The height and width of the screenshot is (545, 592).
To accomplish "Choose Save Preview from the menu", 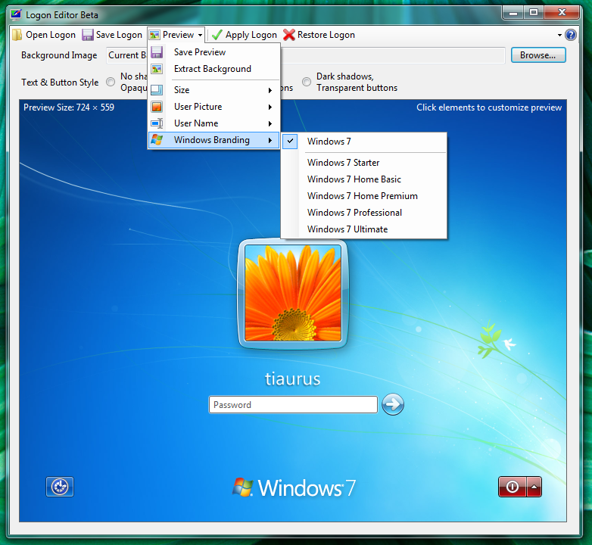I will 213,52.
